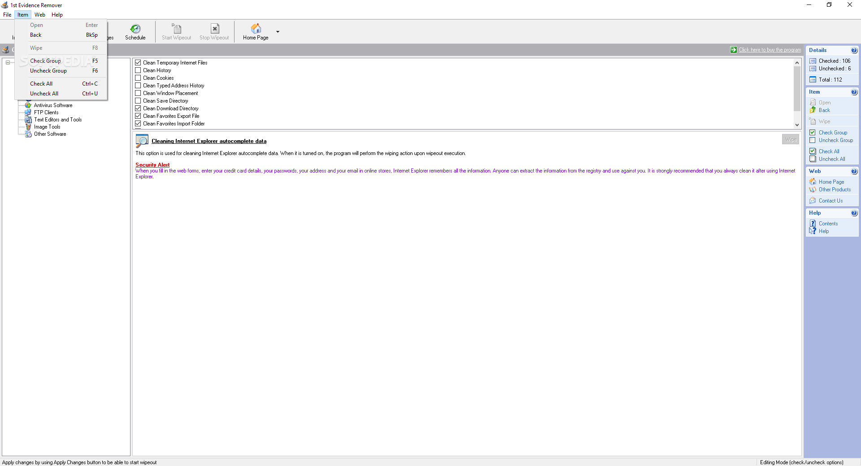Click the Back icon in side panel
The image size is (861, 466).
(813, 110)
